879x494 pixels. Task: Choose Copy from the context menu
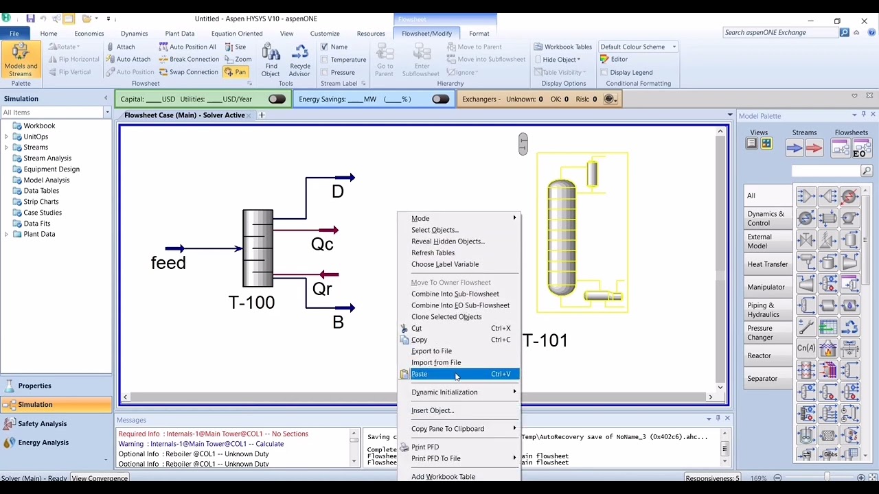coord(459,340)
